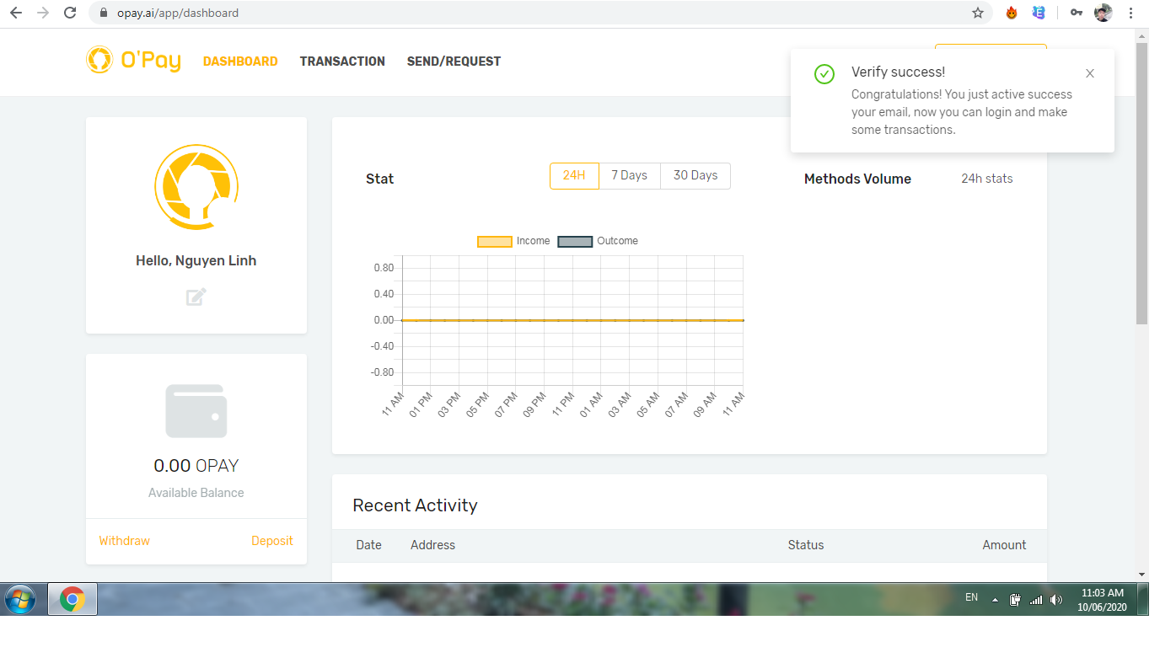Screen dimensions: 1160x647
Task: Switch stats to 30 Days
Action: click(695, 175)
